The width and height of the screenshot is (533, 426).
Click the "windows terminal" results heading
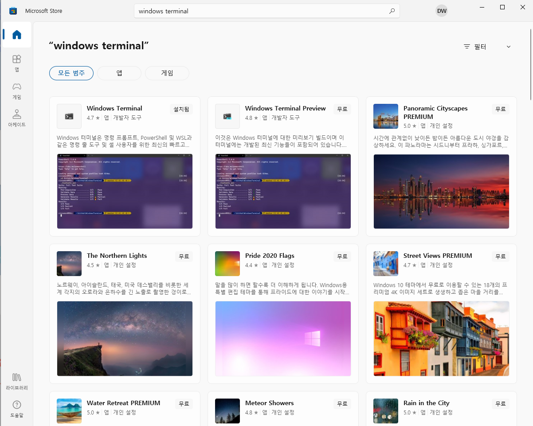pos(99,46)
